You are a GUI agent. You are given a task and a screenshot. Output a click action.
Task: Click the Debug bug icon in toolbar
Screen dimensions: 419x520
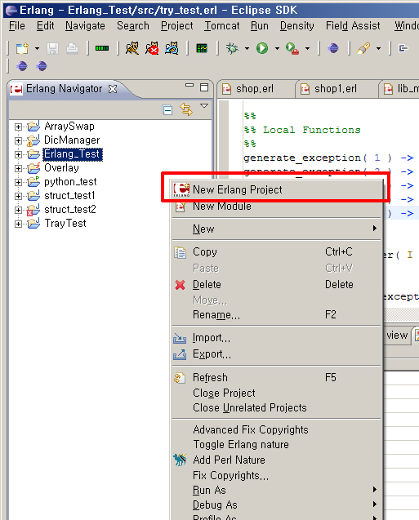pos(232,48)
